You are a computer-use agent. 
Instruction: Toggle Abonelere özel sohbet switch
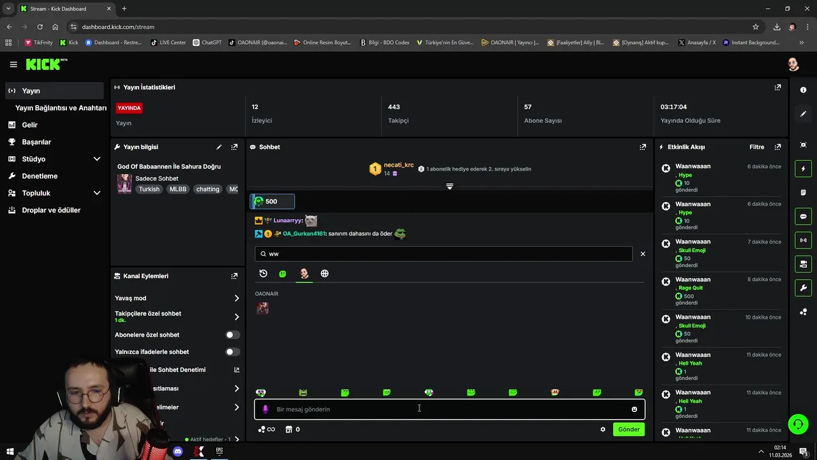(x=232, y=335)
